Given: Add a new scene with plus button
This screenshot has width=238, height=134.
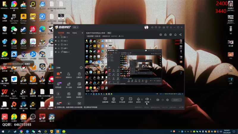Looking at the screenshot, I should tap(82, 33).
